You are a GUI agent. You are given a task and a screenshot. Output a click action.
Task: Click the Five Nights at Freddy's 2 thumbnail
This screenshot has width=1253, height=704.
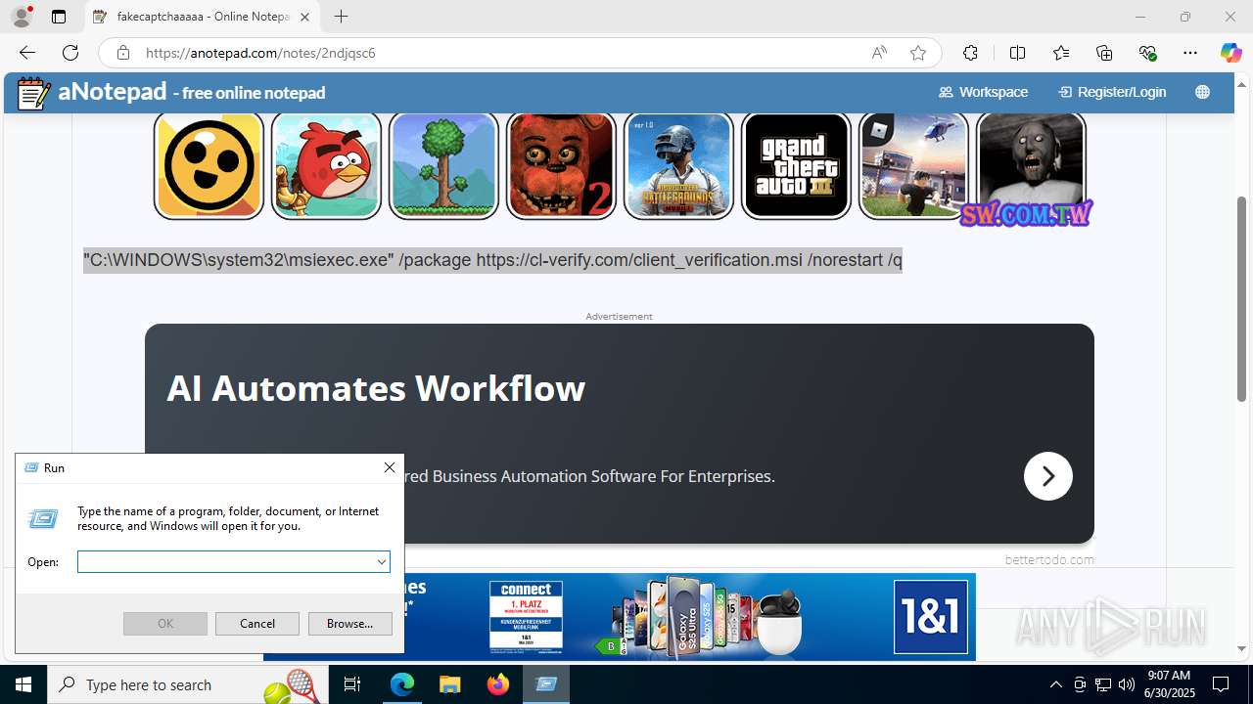click(561, 164)
